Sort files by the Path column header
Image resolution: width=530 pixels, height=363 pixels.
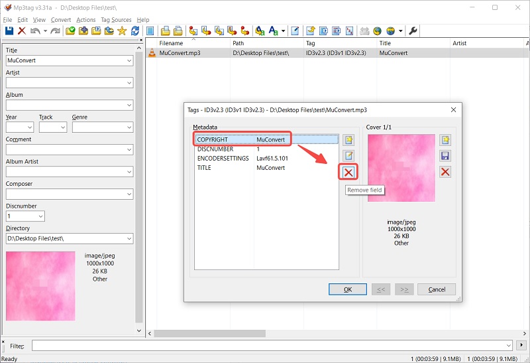[x=267, y=43]
